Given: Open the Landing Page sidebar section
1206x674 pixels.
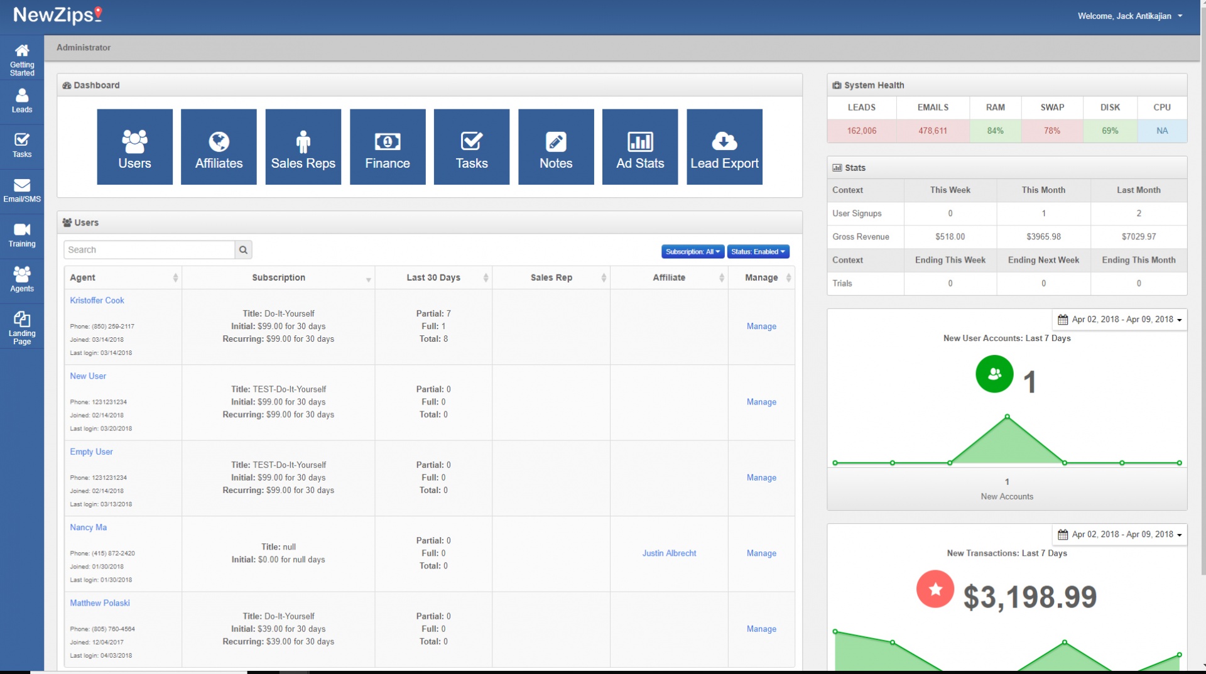Looking at the screenshot, I should tap(22, 327).
